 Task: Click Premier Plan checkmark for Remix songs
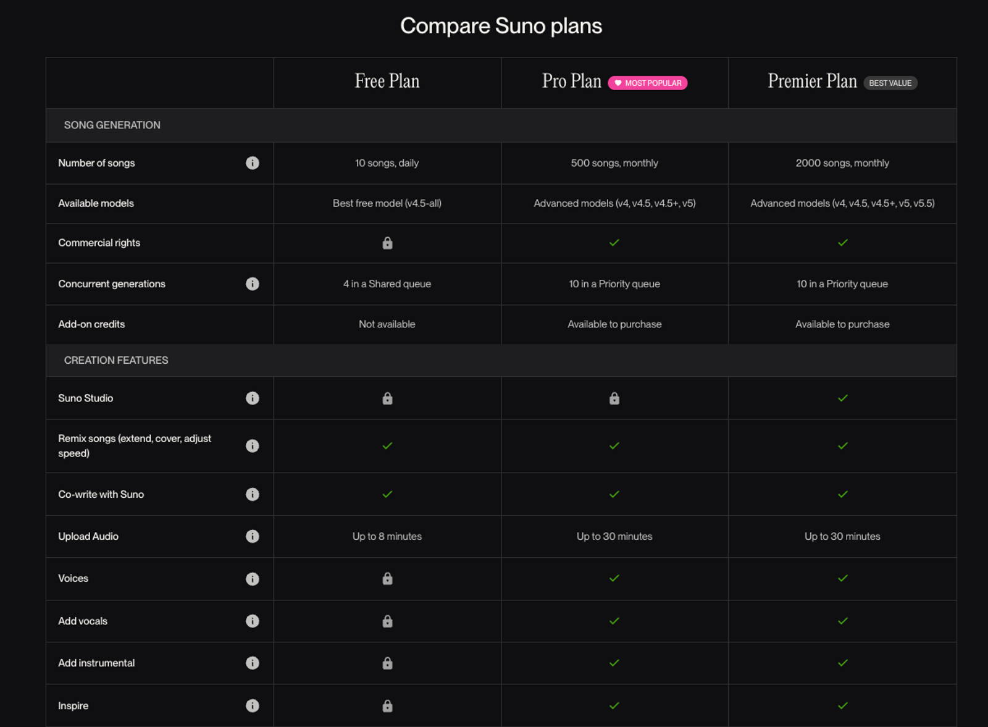[843, 446]
